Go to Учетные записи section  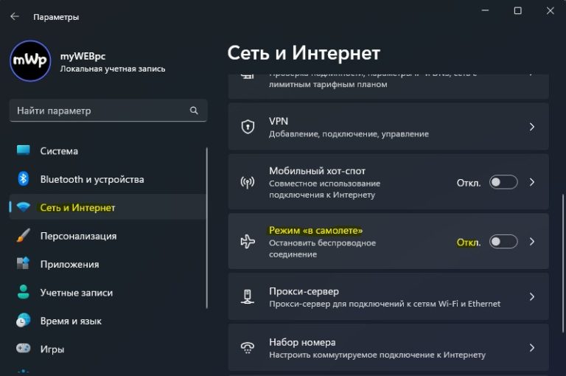[76, 293]
